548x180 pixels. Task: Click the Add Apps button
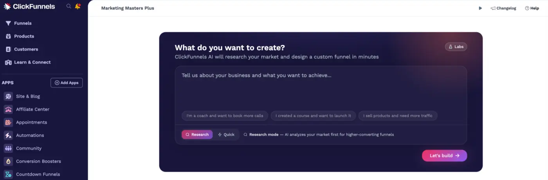point(67,83)
